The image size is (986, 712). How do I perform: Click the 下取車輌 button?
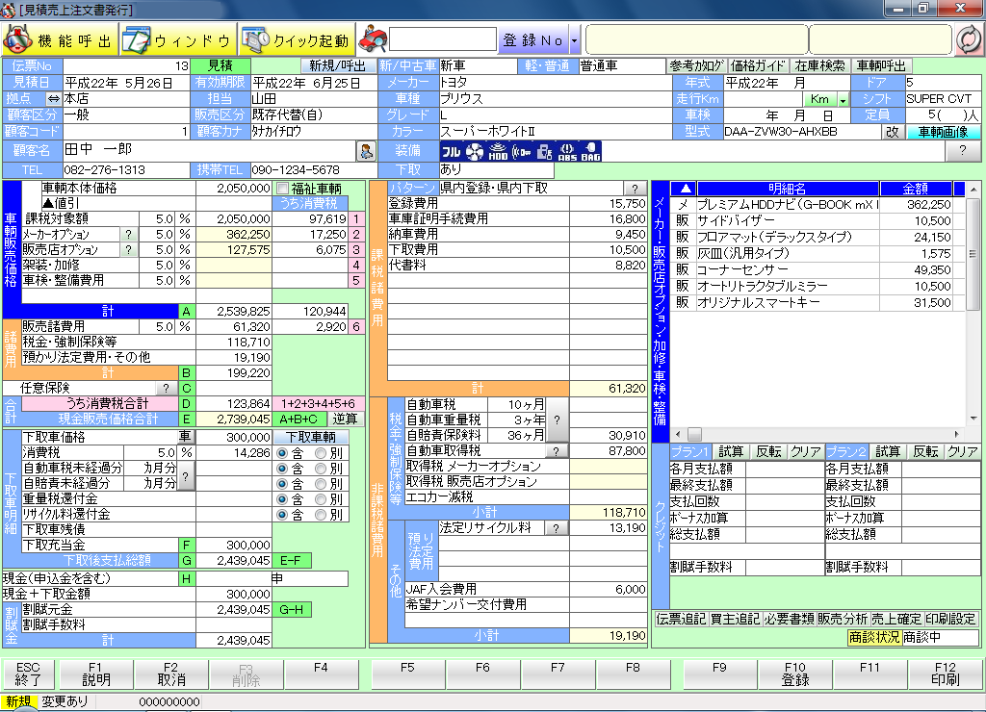[x=311, y=437]
